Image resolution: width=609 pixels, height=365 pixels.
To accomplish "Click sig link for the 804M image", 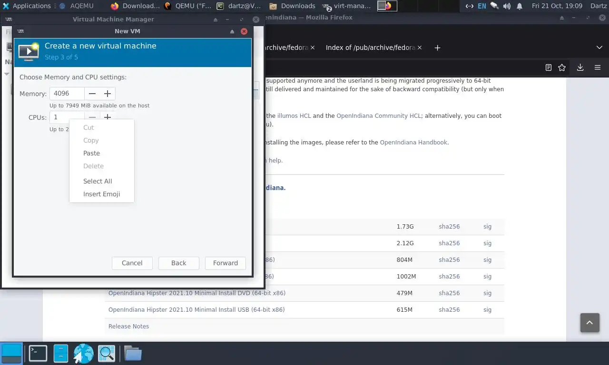I will tap(487, 260).
